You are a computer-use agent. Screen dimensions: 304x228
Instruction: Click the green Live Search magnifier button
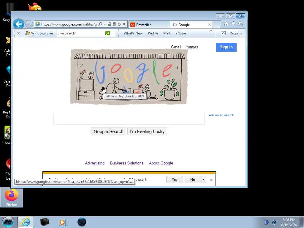pos(107,33)
